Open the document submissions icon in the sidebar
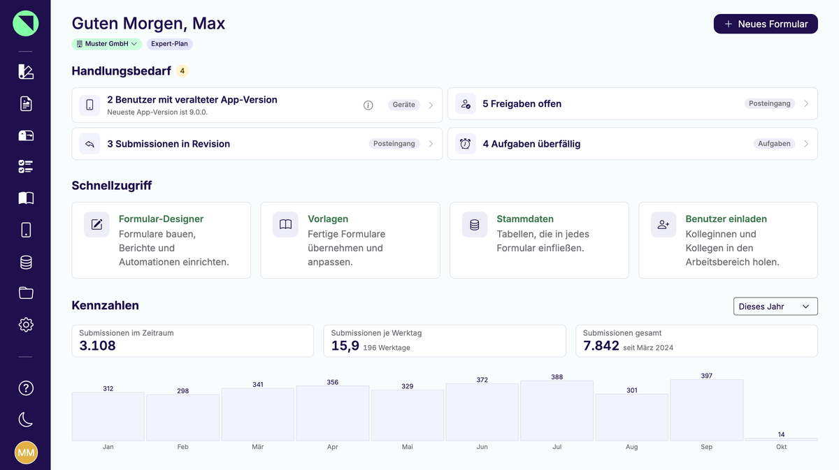The image size is (839, 470). pyautogui.click(x=26, y=103)
